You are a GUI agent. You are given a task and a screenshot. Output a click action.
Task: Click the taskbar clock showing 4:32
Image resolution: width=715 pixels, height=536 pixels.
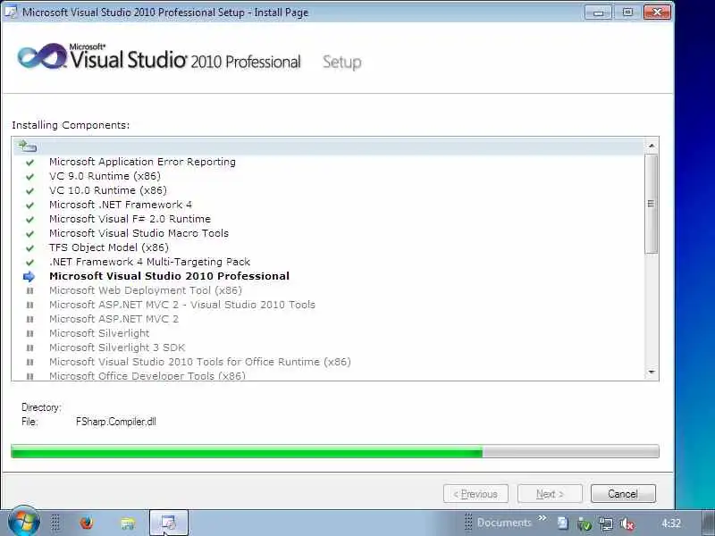(x=671, y=523)
